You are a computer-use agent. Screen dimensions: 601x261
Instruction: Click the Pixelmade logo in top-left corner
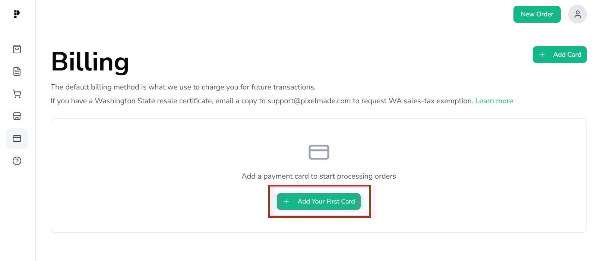(x=16, y=14)
